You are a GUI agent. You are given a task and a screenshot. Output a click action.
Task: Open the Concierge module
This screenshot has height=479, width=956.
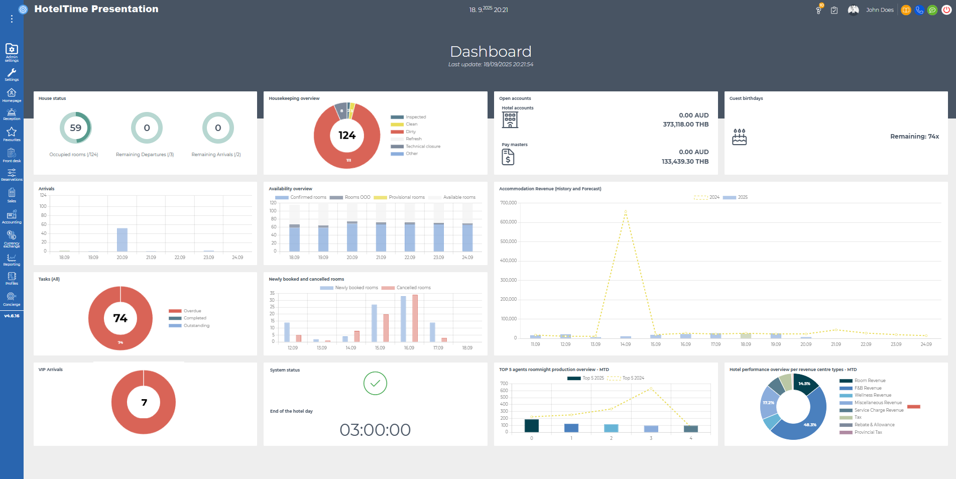[x=12, y=299]
